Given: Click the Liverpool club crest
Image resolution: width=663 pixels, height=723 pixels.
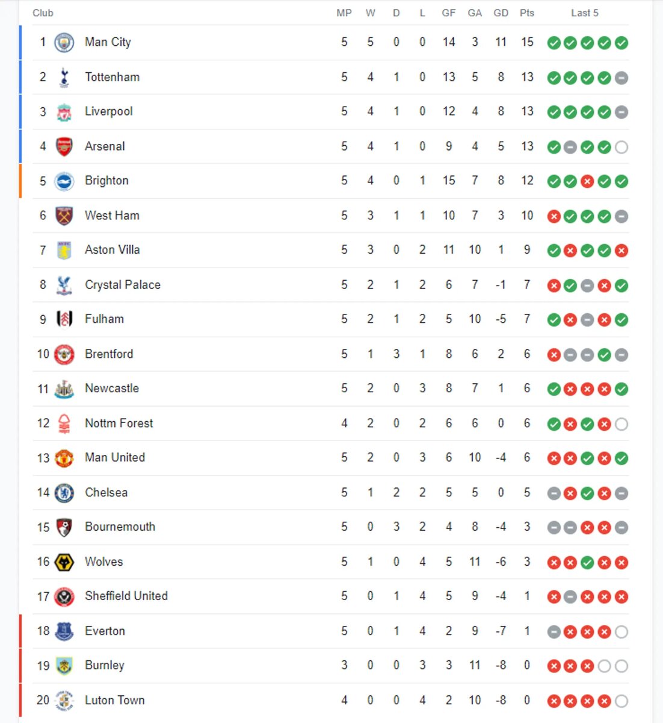Looking at the screenshot, I should 64,111.
